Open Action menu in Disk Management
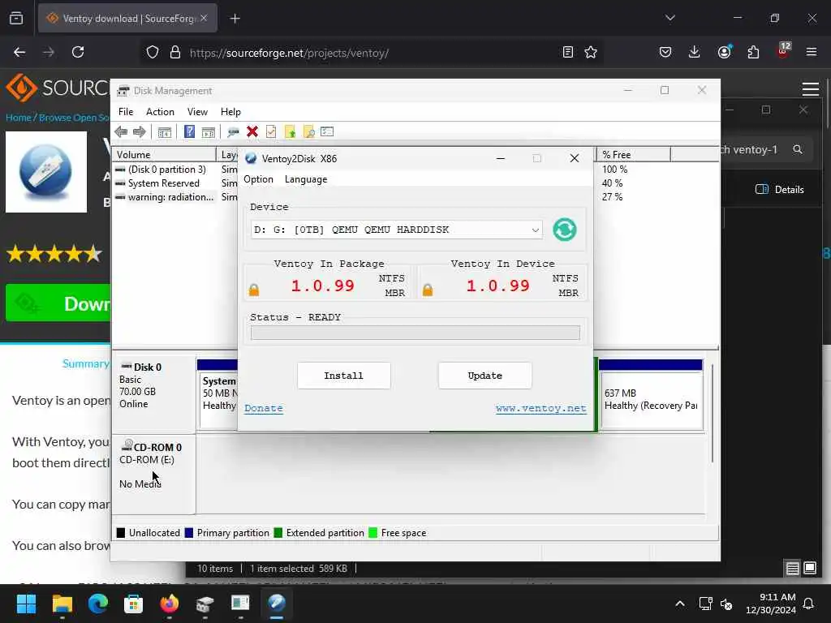 pos(160,112)
